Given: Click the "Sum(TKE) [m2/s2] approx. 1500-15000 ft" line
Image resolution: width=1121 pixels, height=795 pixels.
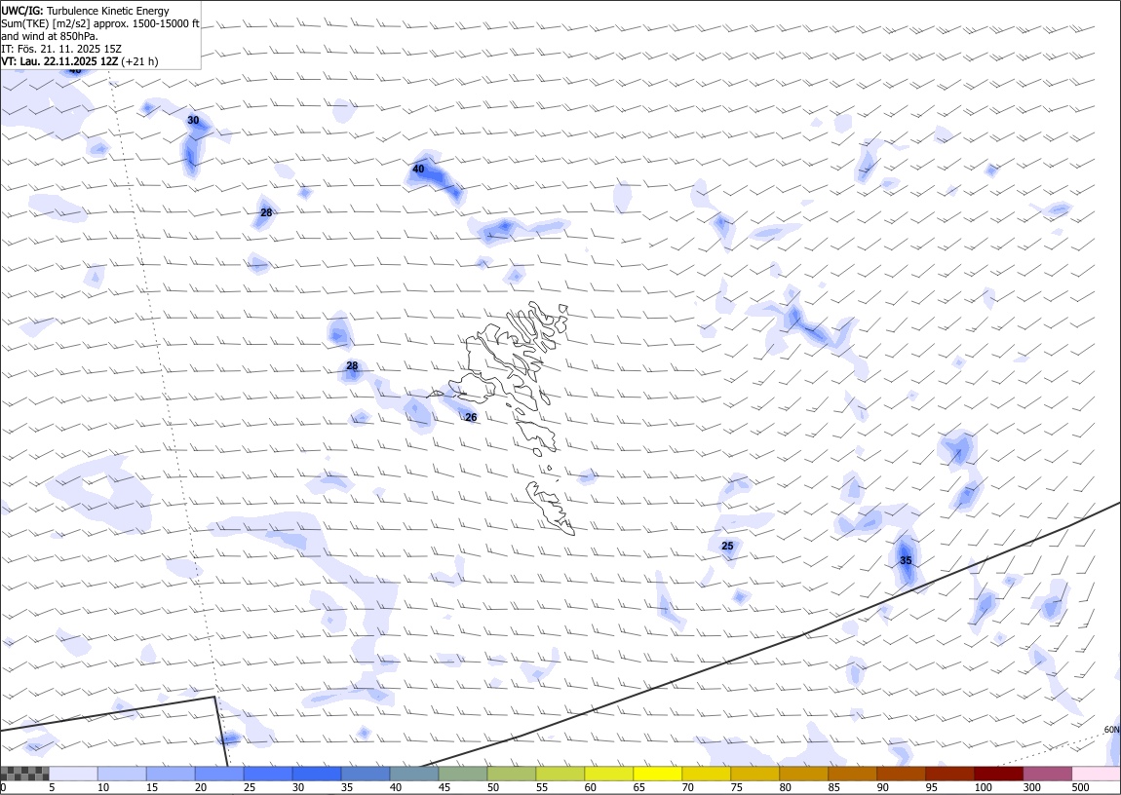Looking at the screenshot, I should click(100, 23).
